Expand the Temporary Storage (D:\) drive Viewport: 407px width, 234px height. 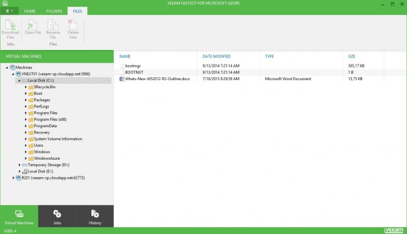point(20,165)
